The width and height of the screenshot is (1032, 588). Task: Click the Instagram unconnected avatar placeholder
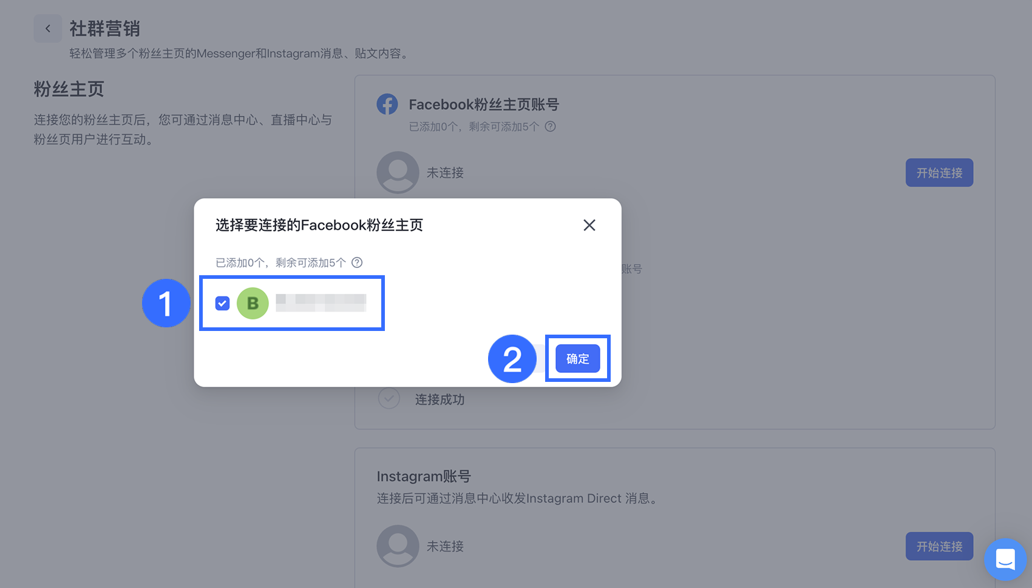(398, 546)
